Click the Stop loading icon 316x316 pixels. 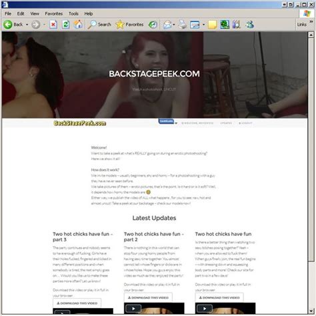pyautogui.click(x=53, y=25)
